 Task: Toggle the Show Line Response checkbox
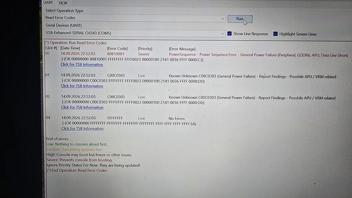tap(230, 34)
